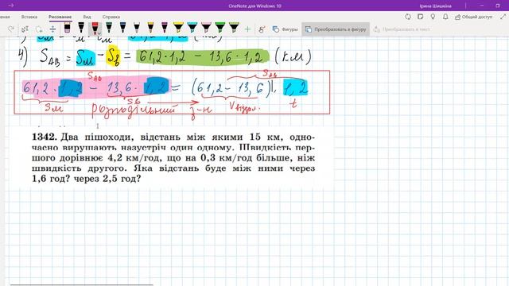Open the Вид tab
Image resolution: width=509 pixels, height=286 pixels.
[87, 17]
